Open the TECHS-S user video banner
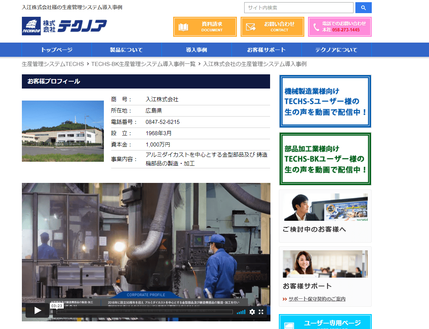This screenshot has height=329, width=429. tap(325, 101)
